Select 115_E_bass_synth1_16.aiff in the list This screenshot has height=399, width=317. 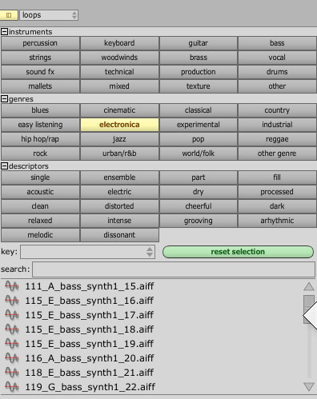tap(90, 301)
